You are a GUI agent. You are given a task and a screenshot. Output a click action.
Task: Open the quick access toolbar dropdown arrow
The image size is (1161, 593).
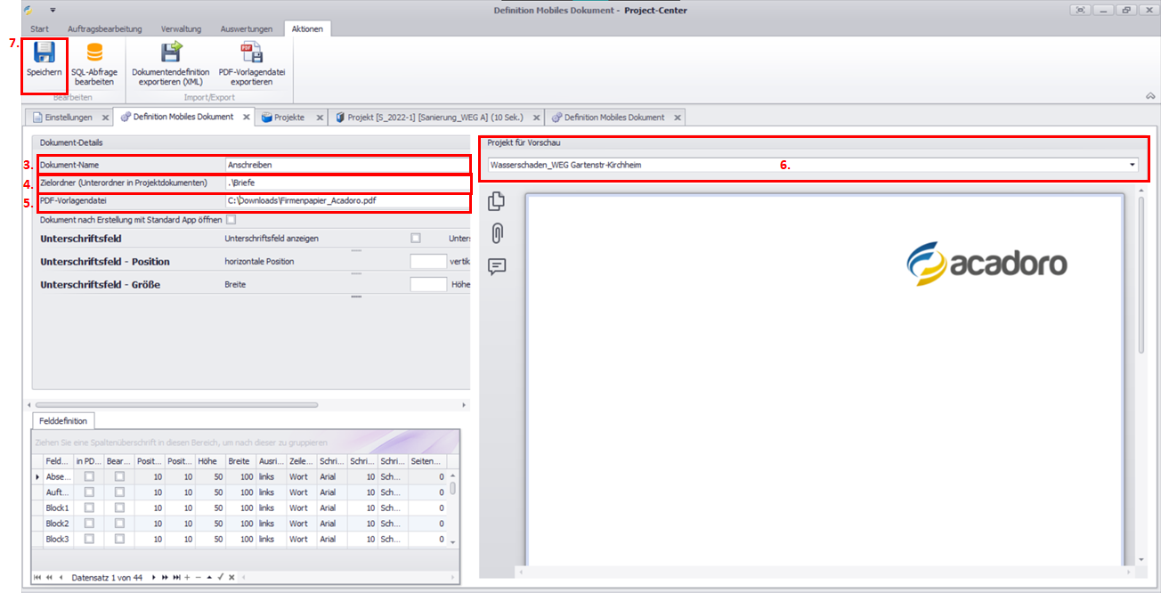tap(53, 10)
